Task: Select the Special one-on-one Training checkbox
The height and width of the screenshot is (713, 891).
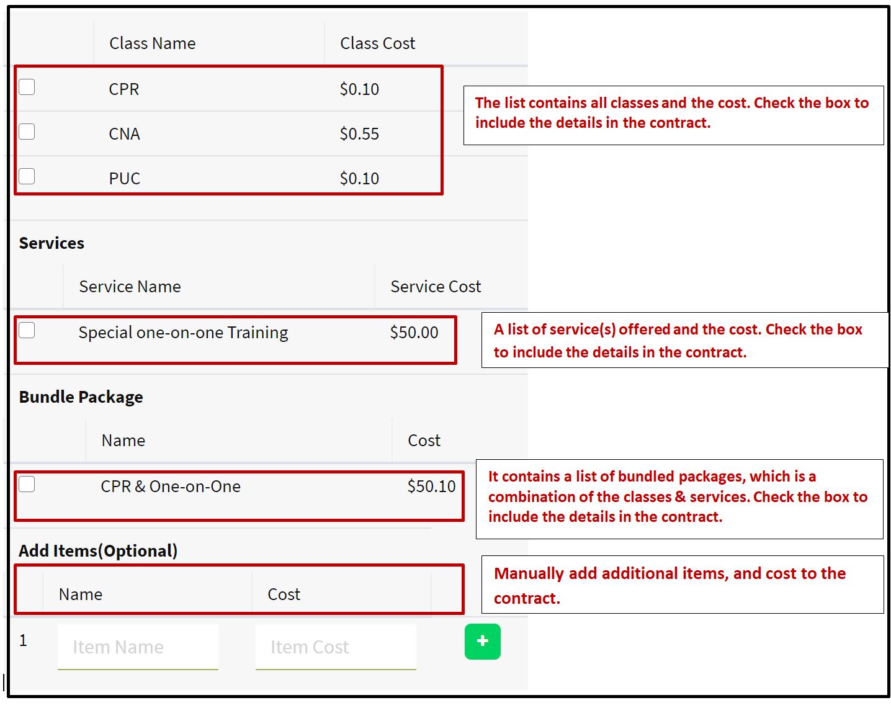Action: click(x=27, y=330)
